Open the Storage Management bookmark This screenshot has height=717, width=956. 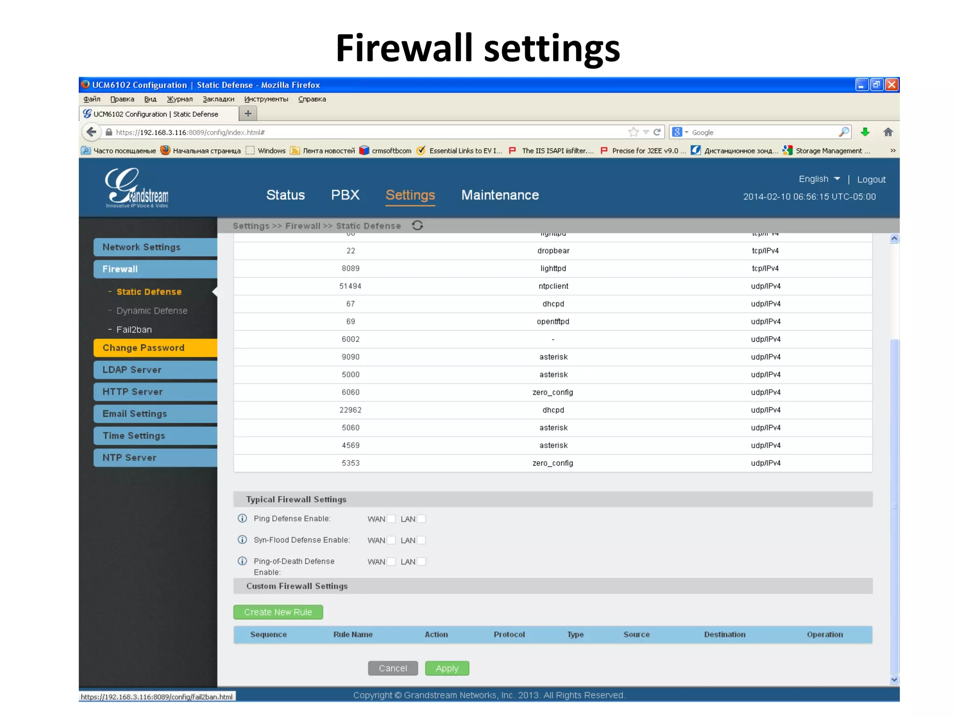[826, 150]
